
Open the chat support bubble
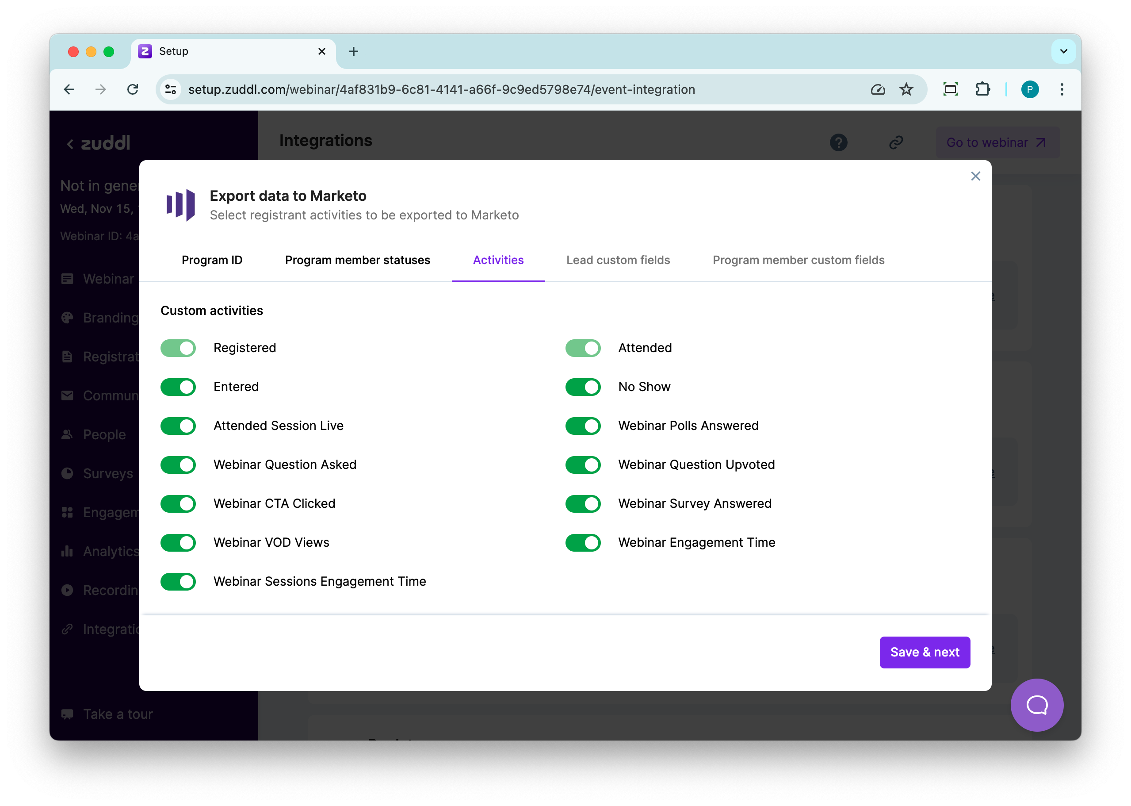pos(1036,704)
